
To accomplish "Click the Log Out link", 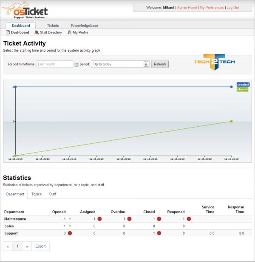I will coord(232,8).
